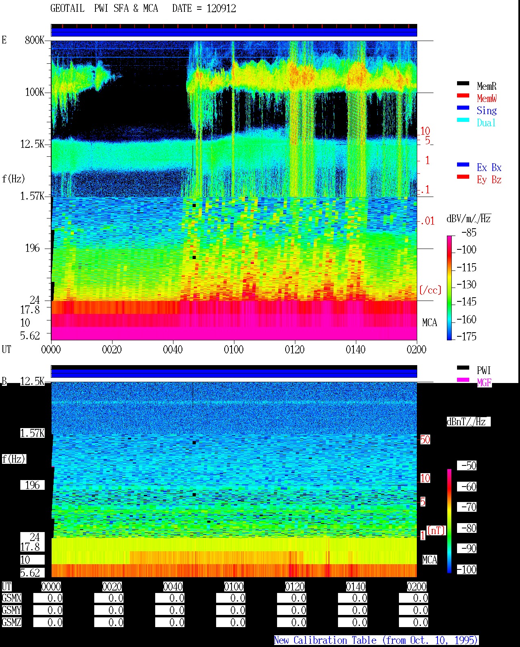520x647 pixels.
Task: Click the 0020 label under the B panel
Action: click(x=112, y=586)
